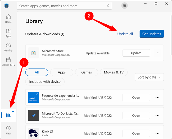Screen dimensions: 172x139
Task: Click Modified 4/13/2022 text
Action: tap(98, 115)
